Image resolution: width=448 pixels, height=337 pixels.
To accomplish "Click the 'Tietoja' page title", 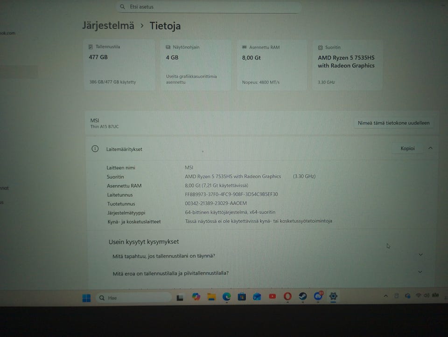I will [x=165, y=26].
